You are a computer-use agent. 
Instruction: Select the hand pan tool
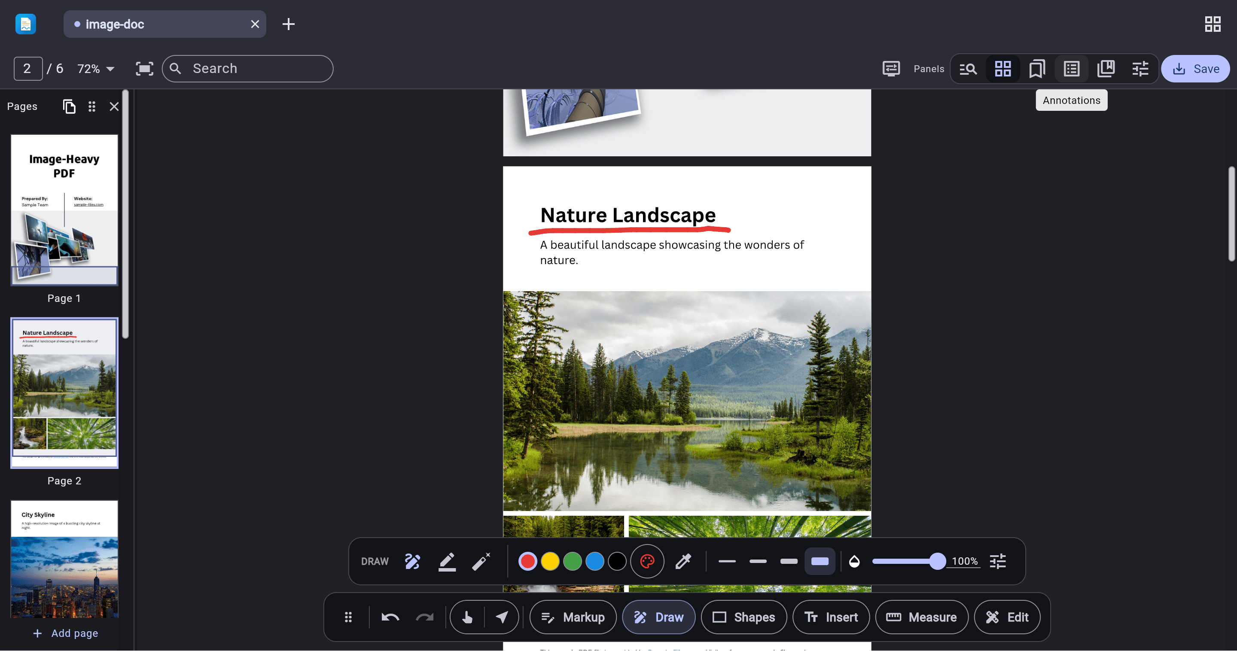tap(467, 618)
